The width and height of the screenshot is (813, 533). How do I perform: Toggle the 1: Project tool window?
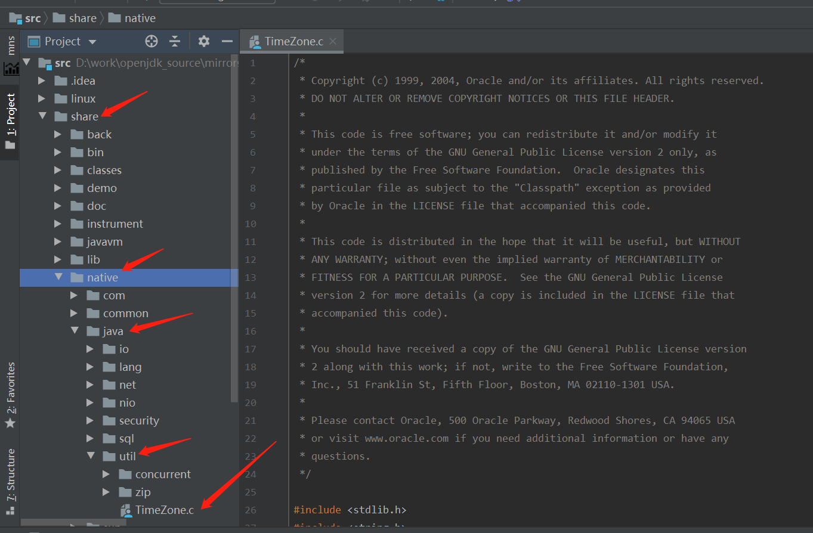11,119
